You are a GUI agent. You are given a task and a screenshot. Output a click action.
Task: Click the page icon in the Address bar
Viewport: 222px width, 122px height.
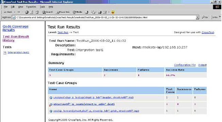pos(14,17)
